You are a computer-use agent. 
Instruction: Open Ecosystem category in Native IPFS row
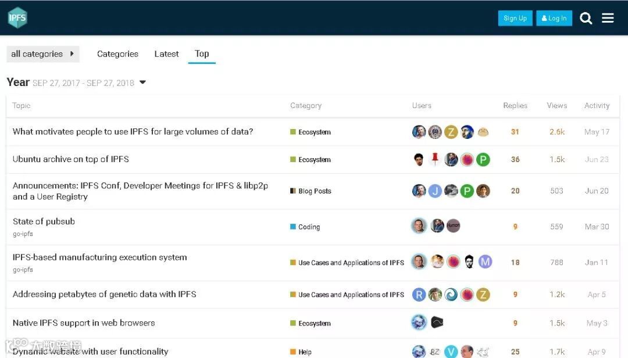[311, 323]
